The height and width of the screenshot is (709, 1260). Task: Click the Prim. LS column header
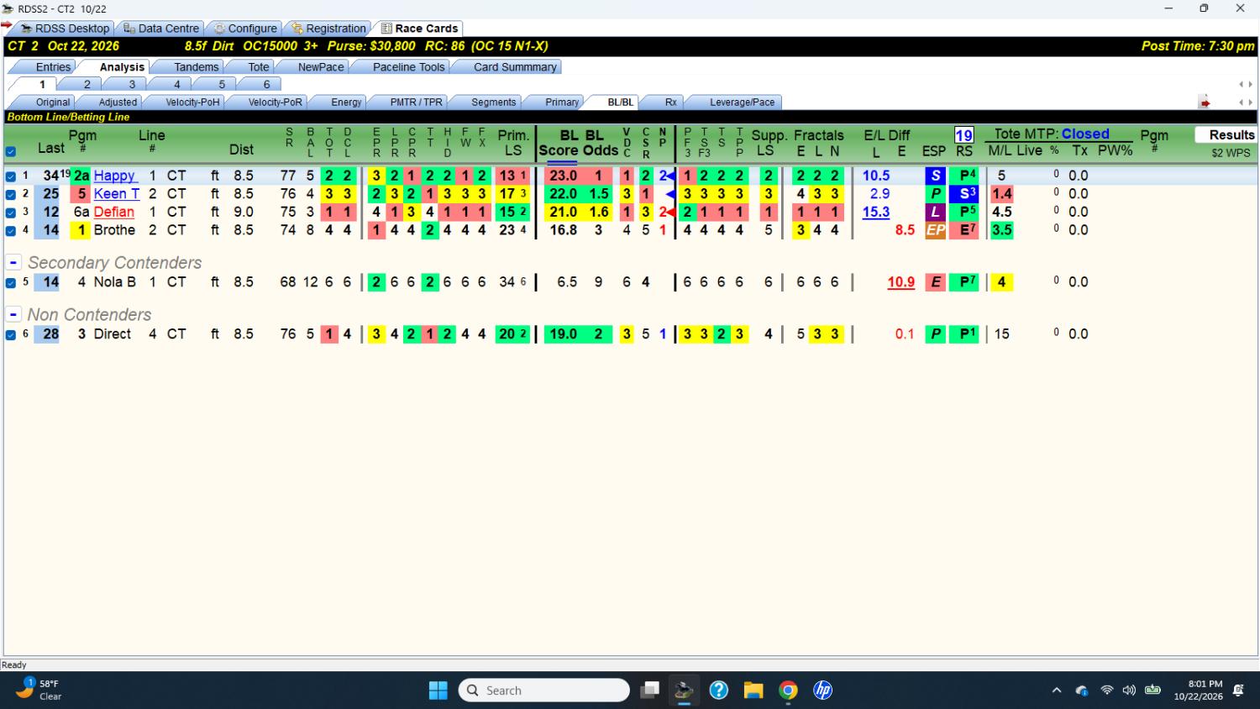(x=513, y=143)
